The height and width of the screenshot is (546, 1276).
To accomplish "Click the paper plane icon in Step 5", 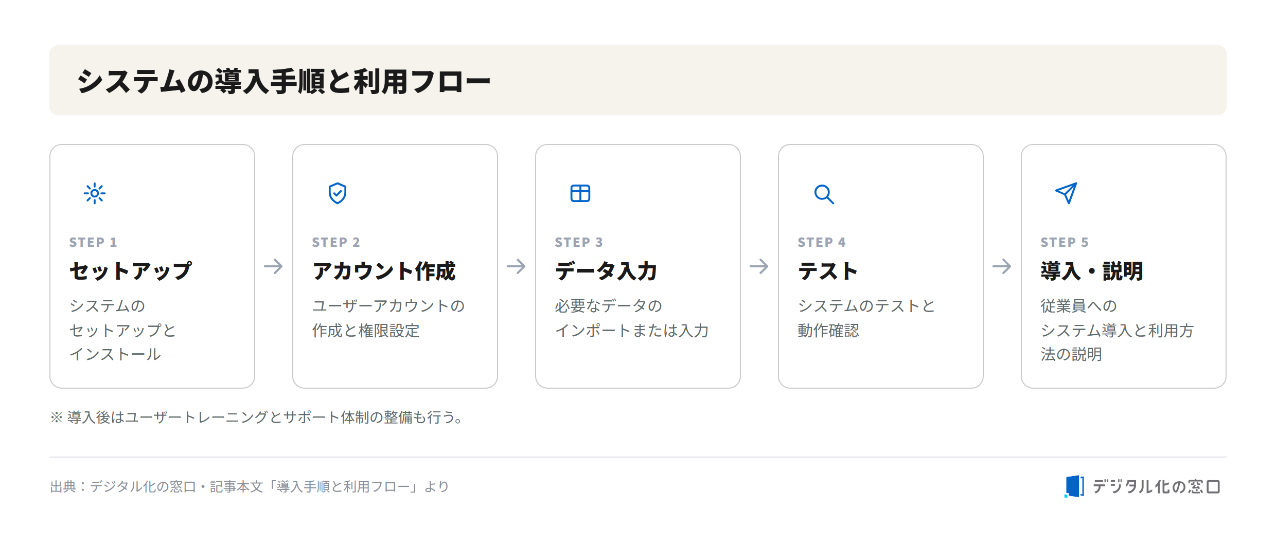I will 1066,193.
